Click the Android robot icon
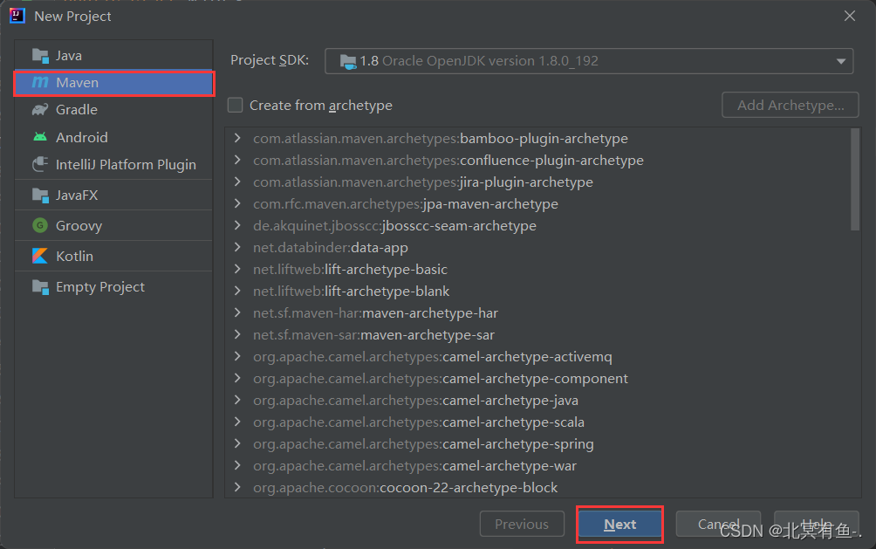The height and width of the screenshot is (549, 876). point(40,137)
